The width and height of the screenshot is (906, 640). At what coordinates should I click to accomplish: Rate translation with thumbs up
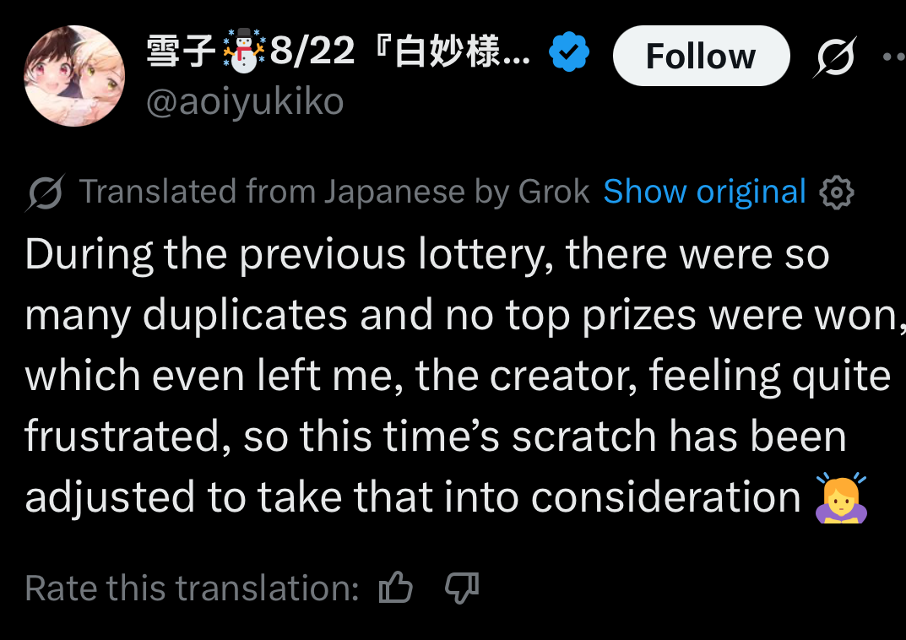[396, 588]
